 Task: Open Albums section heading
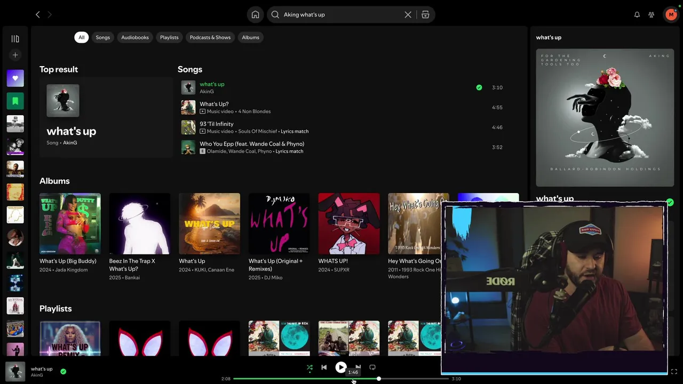click(x=54, y=181)
